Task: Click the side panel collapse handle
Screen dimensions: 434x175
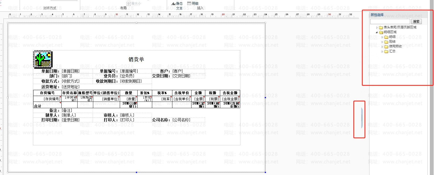Action: point(362,118)
